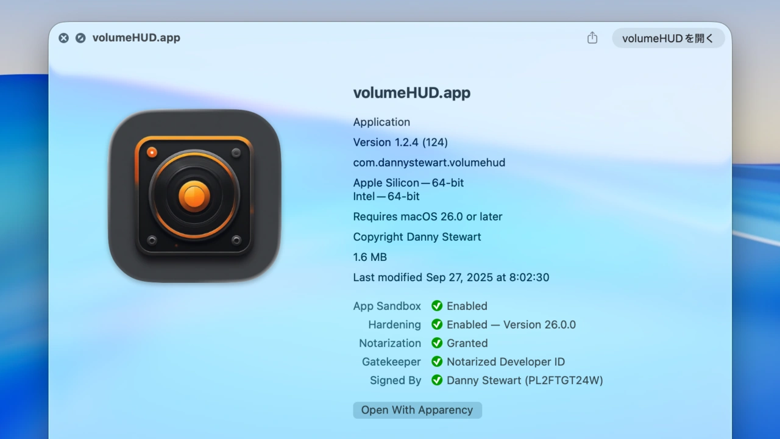Click the Enabled status next to App Sandbox
This screenshot has height=439, width=780.
tap(467, 305)
